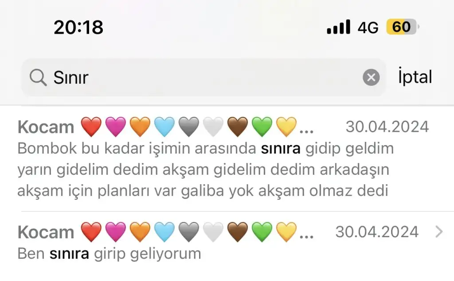
Task: Tap the brown heart in second Kocam result
Action: click(238, 232)
